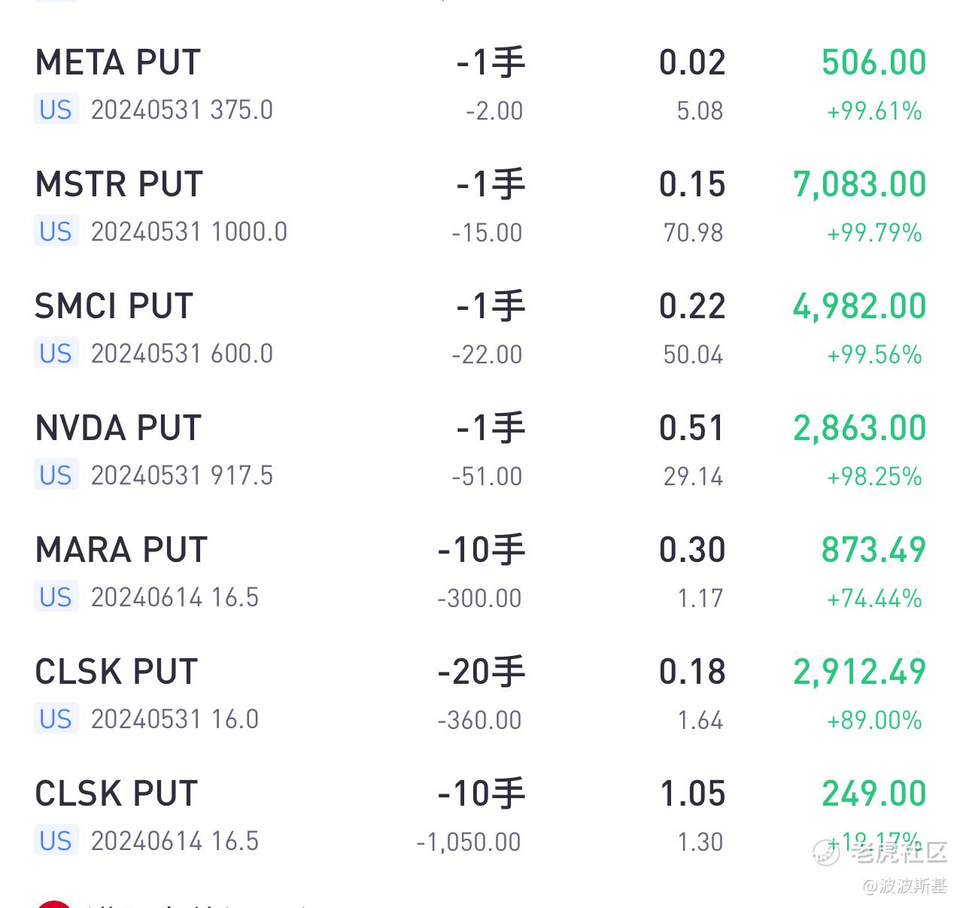The image size is (966, 908).
Task: Open the META PUT position row
Action: point(481,85)
